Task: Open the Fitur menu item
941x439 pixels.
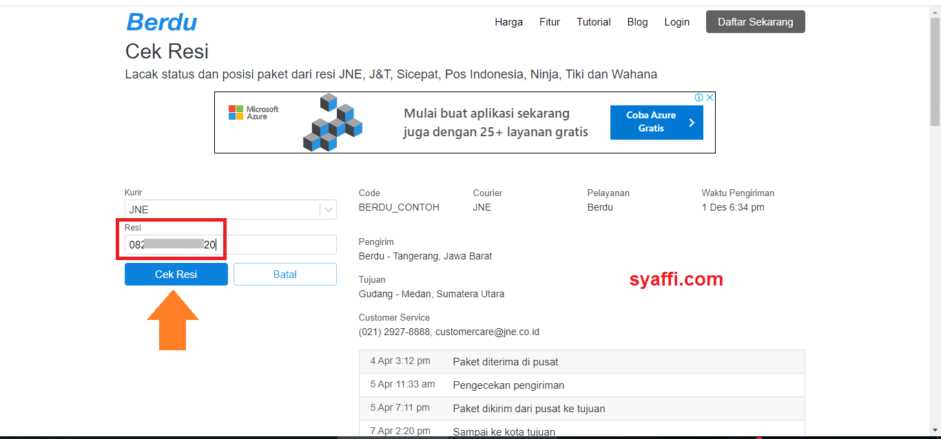Action: point(550,22)
